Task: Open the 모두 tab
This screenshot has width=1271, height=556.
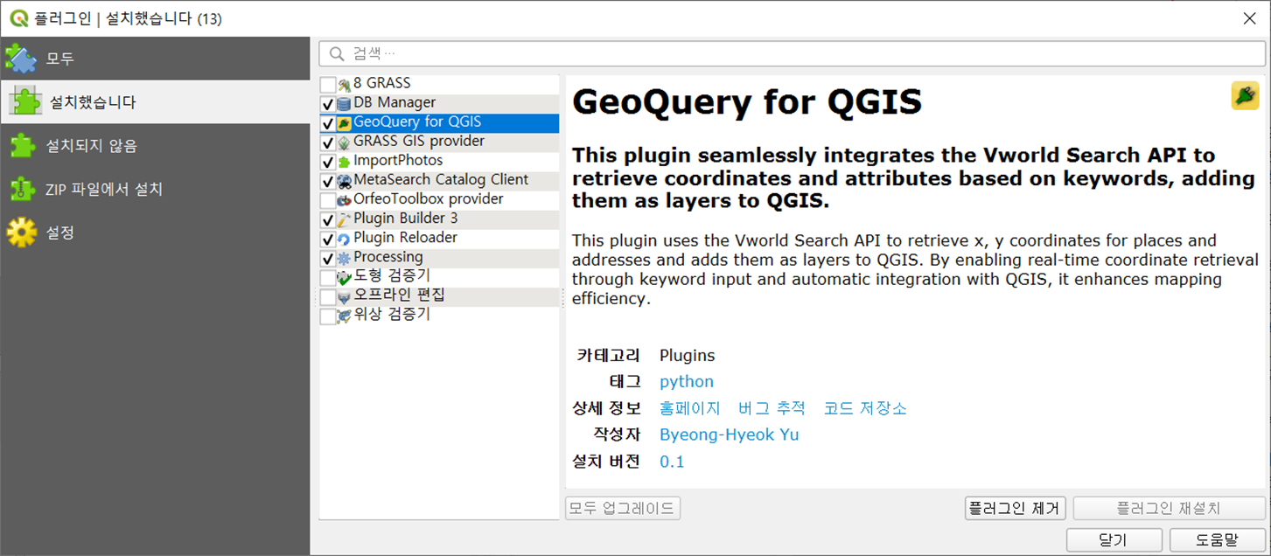Action: tap(155, 59)
